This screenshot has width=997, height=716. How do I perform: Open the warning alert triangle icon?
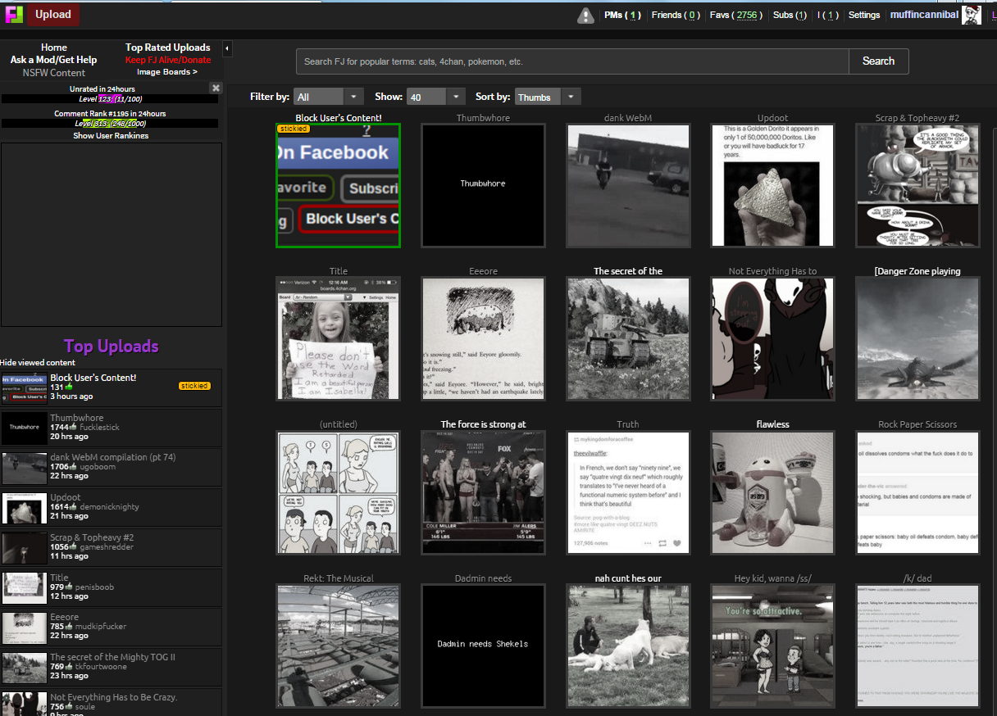(x=585, y=15)
